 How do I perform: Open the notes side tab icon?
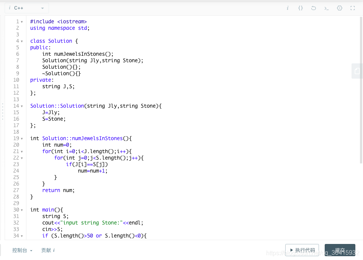(357, 71)
